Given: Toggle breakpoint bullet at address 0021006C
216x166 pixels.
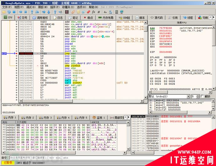Looking at the screenshot, I should click(x=17, y=22).
